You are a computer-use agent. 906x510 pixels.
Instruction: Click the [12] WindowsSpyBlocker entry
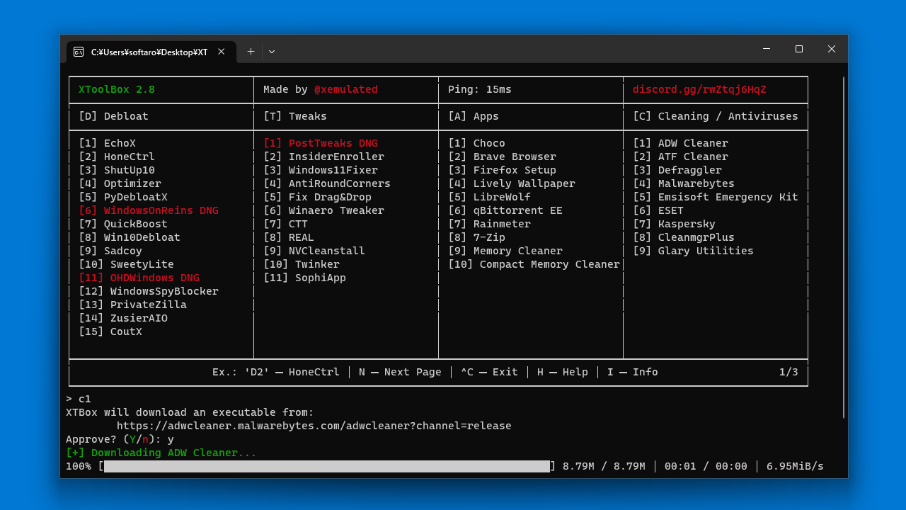(149, 291)
